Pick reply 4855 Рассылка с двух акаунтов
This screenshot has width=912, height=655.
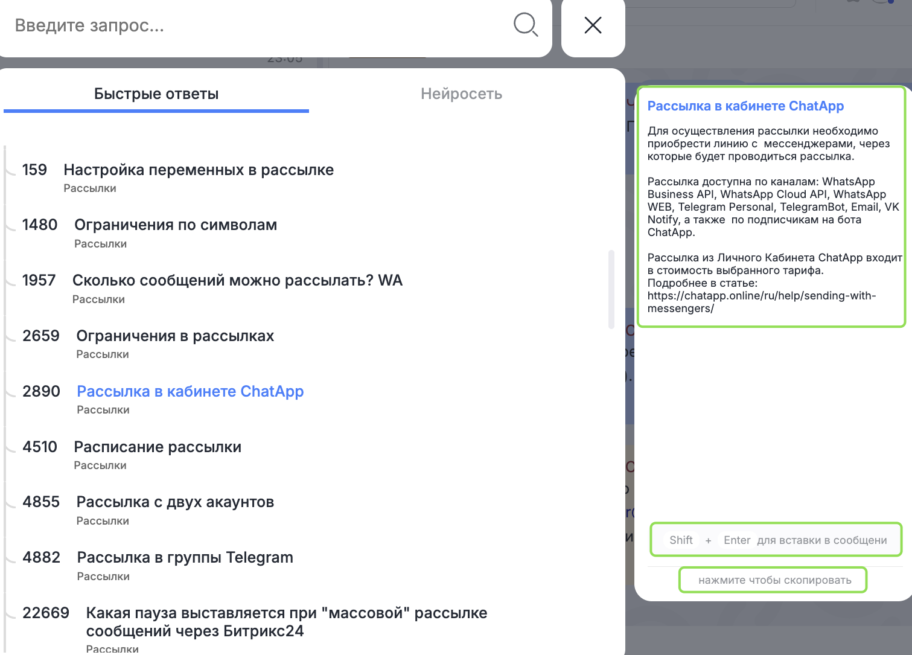[174, 502]
